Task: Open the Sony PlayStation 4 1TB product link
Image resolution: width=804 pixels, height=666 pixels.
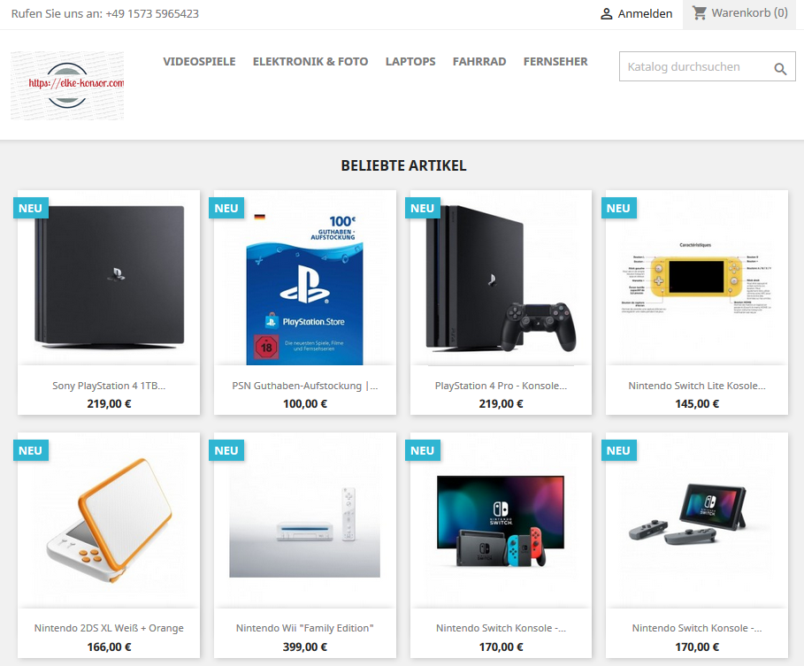Action: (x=109, y=386)
